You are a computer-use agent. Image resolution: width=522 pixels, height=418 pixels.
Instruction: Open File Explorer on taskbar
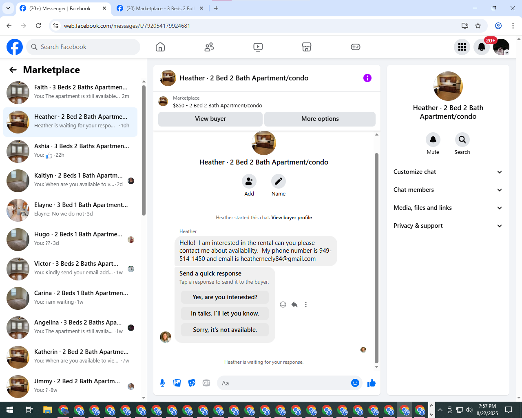click(x=48, y=410)
